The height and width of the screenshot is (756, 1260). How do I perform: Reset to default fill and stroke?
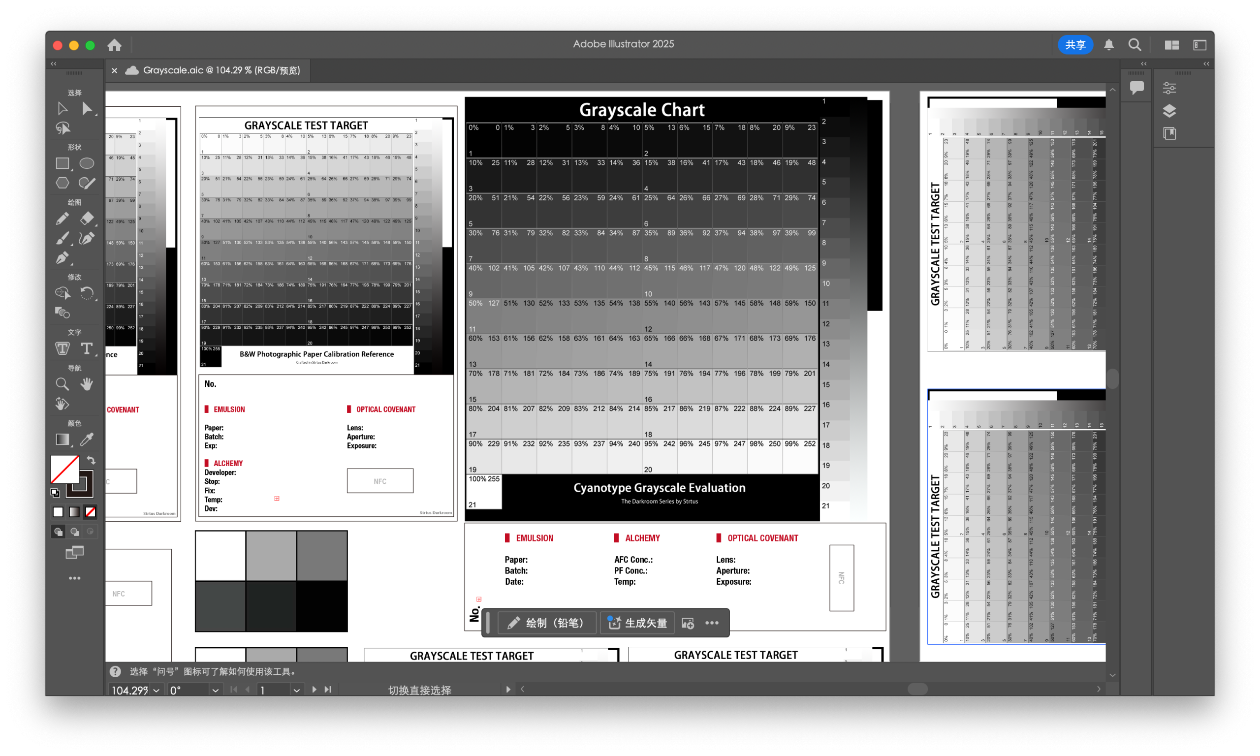(55, 493)
